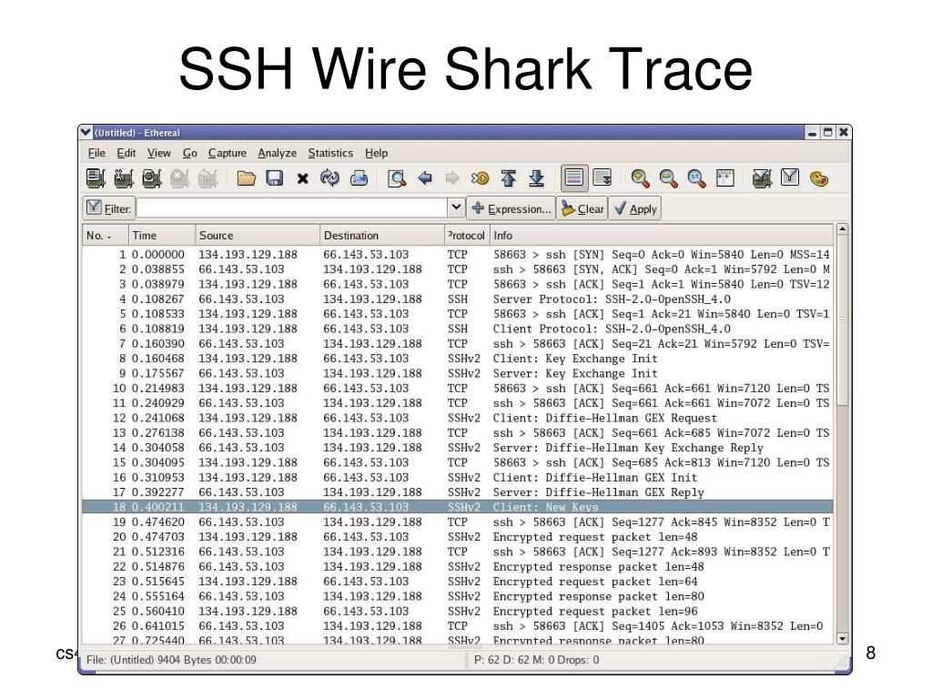Select packet 14 Diffie-Hellman Key Exchange Reply
This screenshot has height=699, width=932.
pos(457,448)
